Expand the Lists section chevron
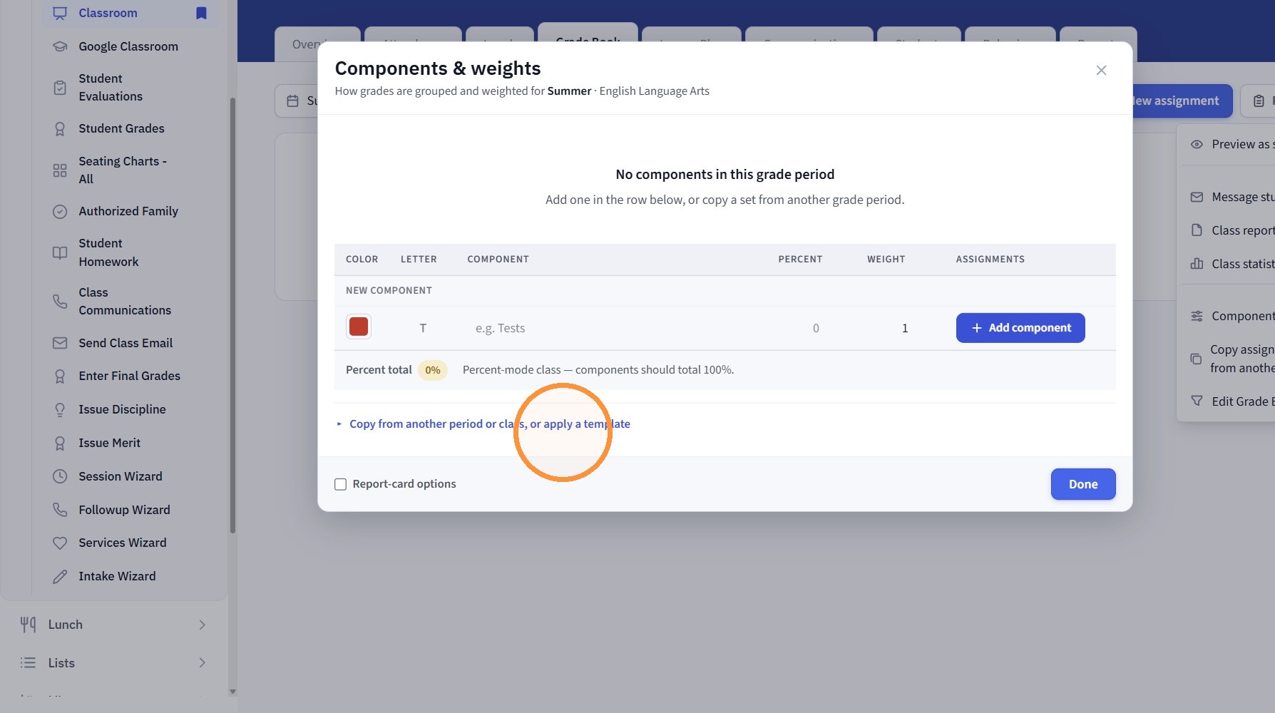Viewport: 1275px width, 713px height. coord(203,663)
